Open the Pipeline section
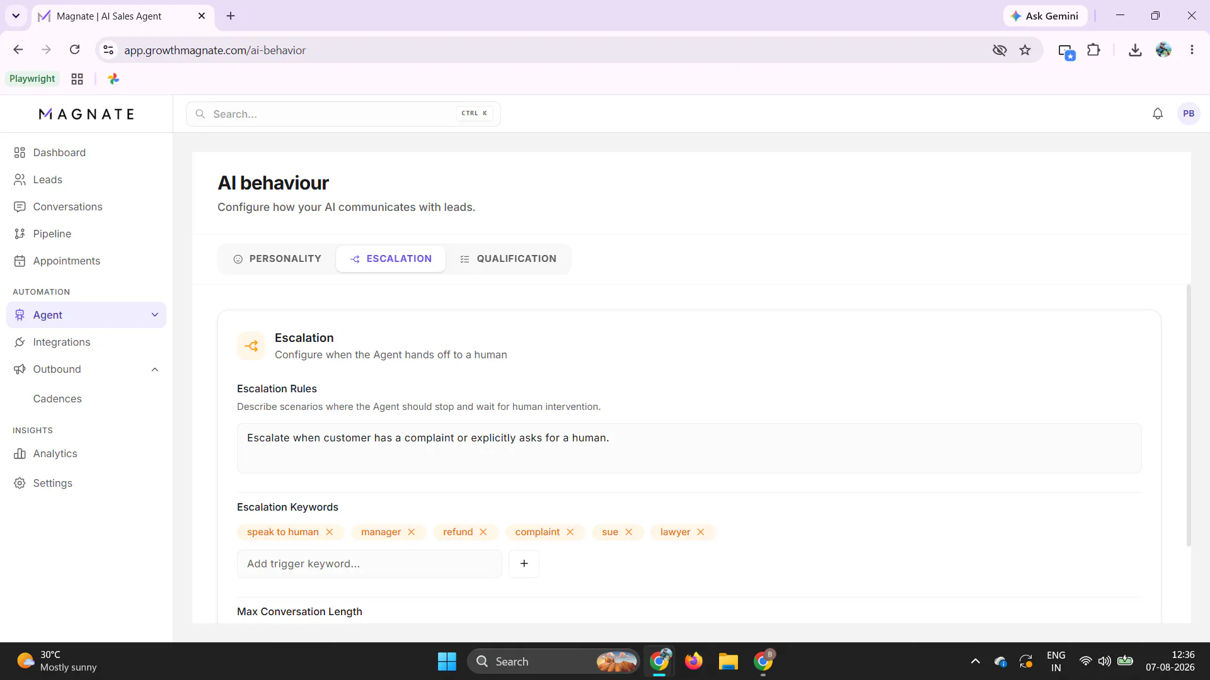Screen dimensions: 1210x680 (x=52, y=234)
